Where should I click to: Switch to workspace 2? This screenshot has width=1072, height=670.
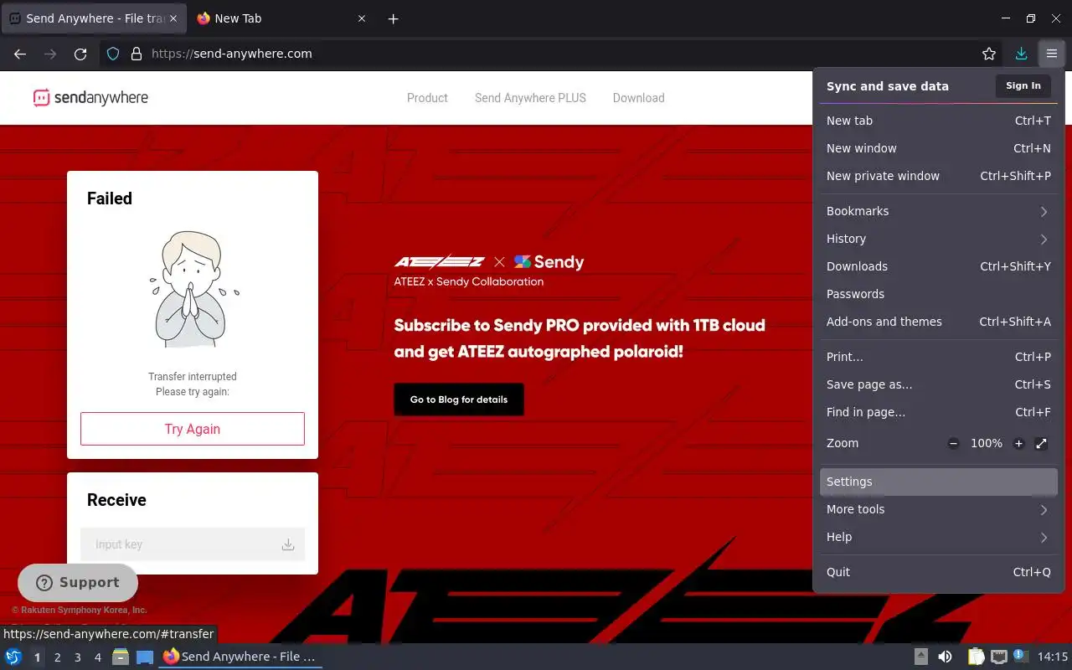[57, 657]
